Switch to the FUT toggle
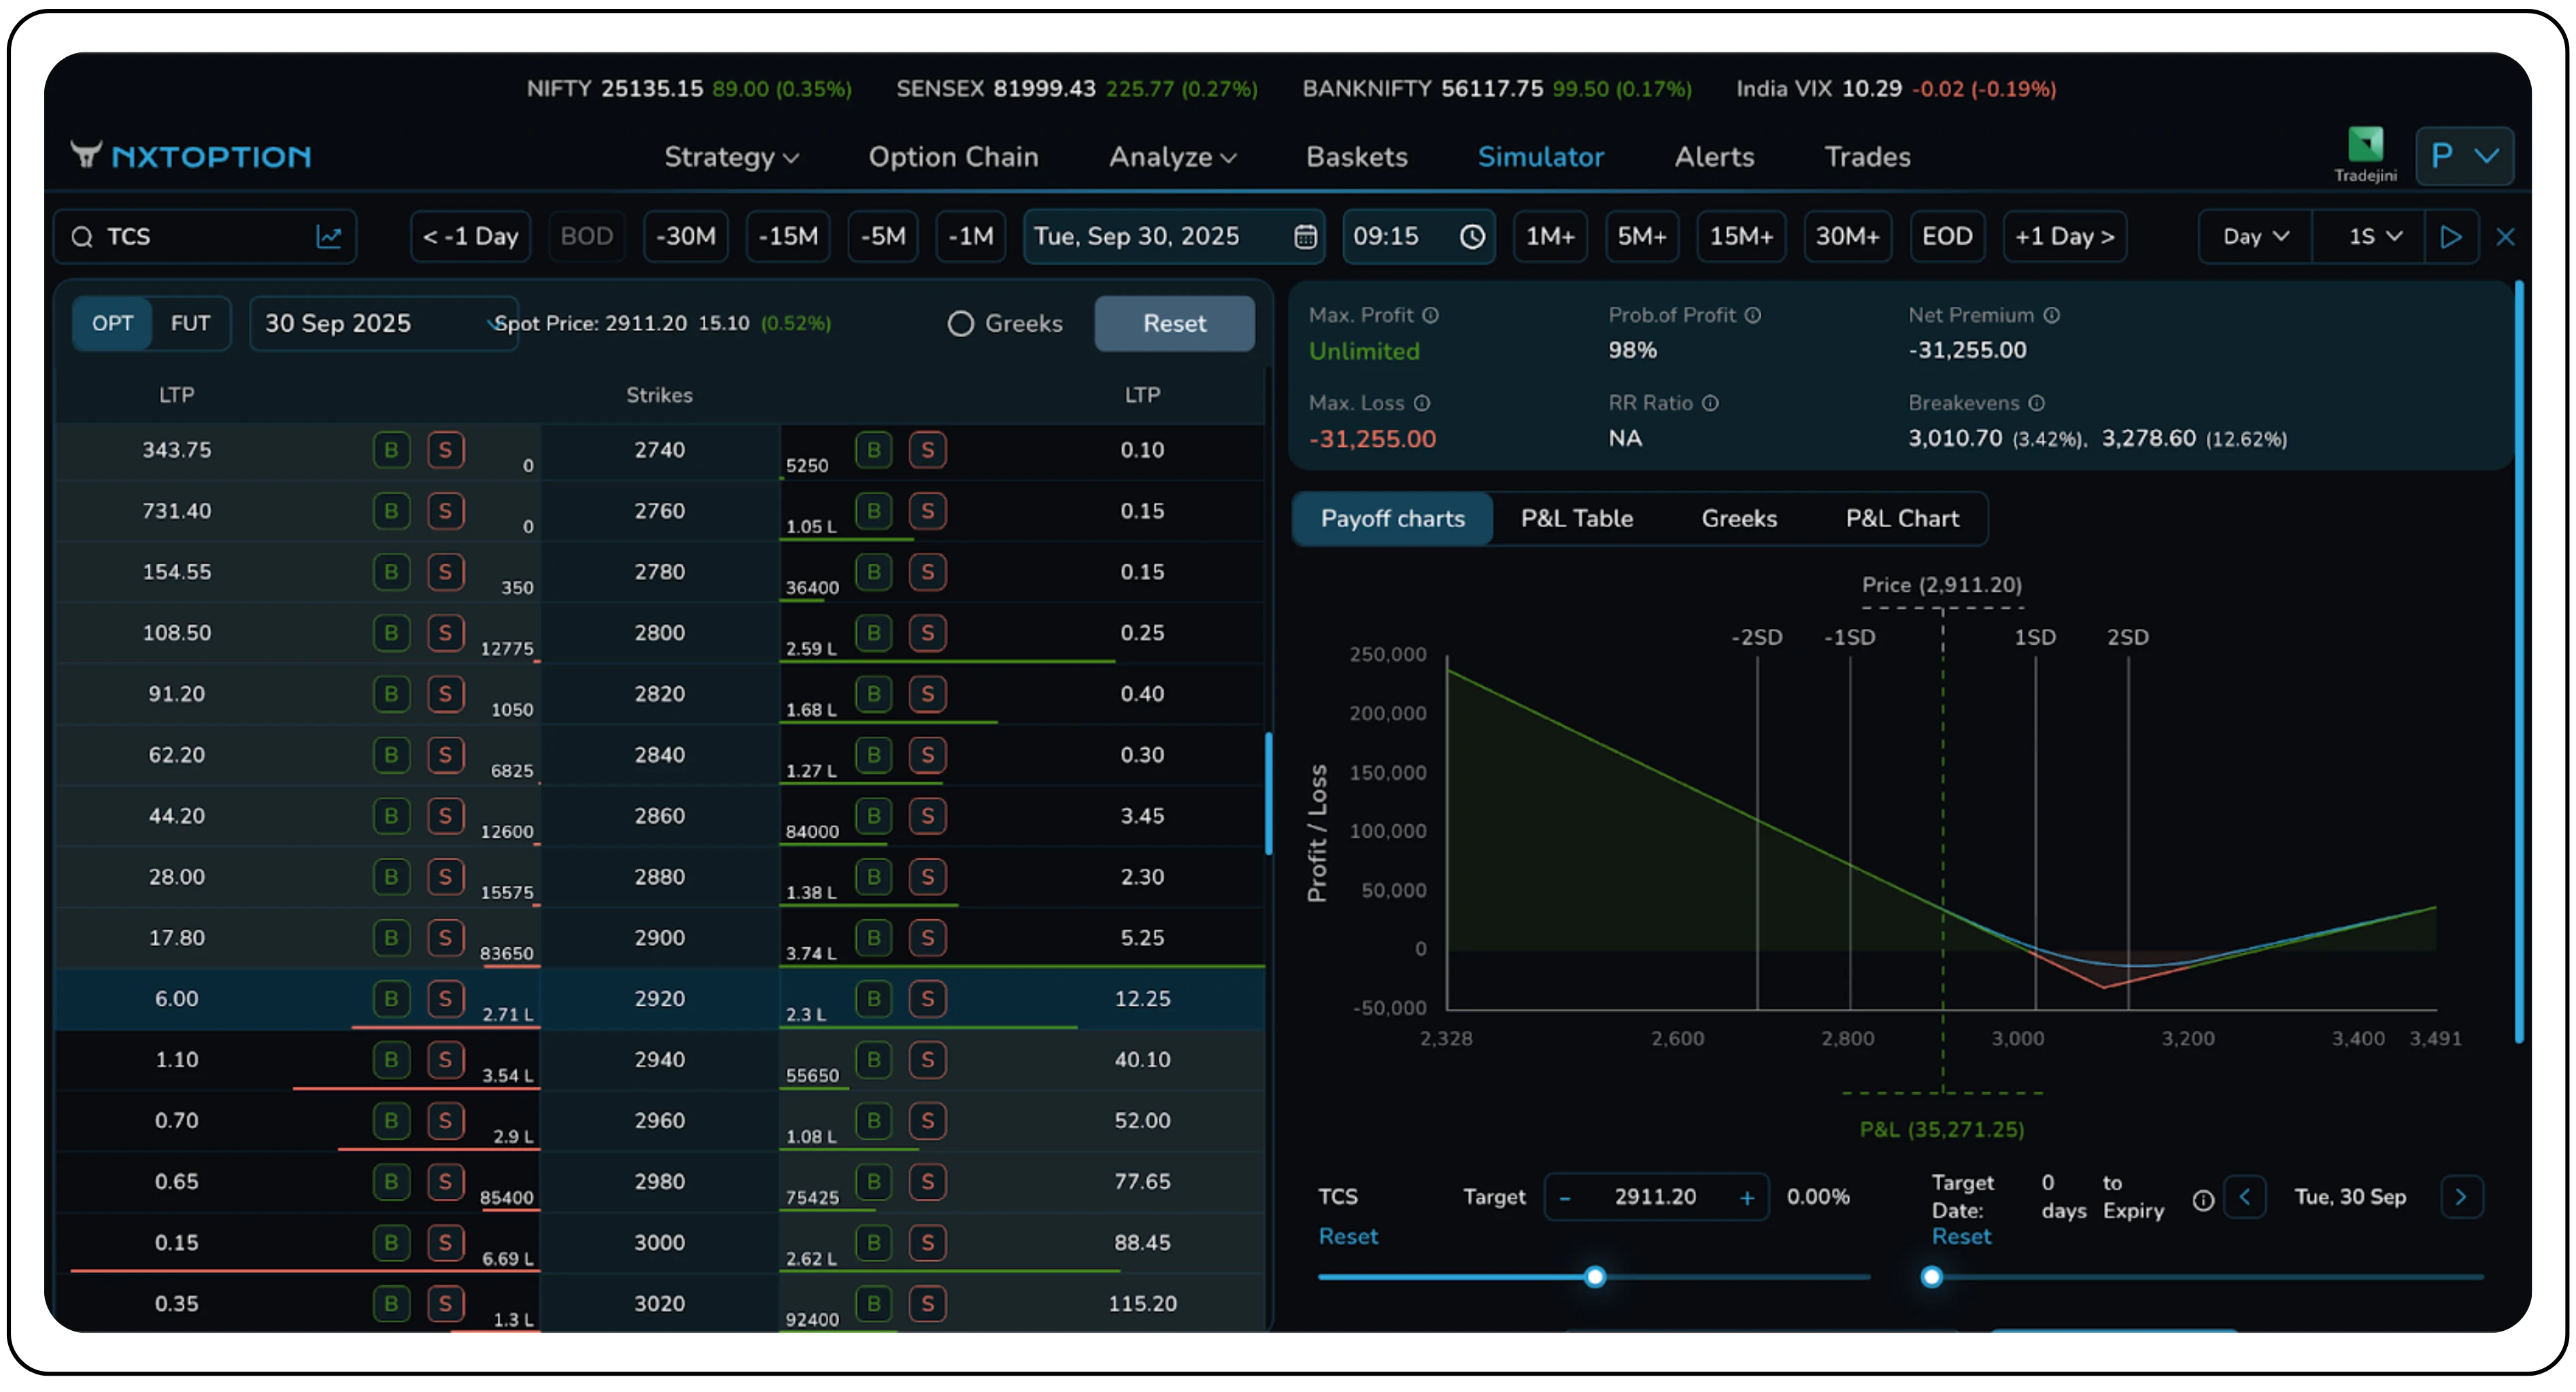The width and height of the screenshot is (2576, 1392). pos(190,324)
